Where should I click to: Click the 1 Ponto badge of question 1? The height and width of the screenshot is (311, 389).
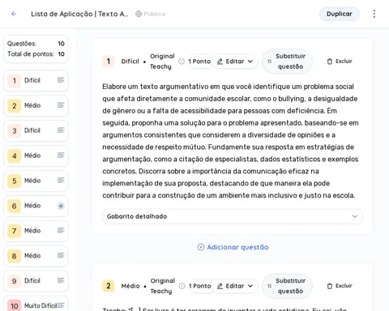tap(199, 62)
